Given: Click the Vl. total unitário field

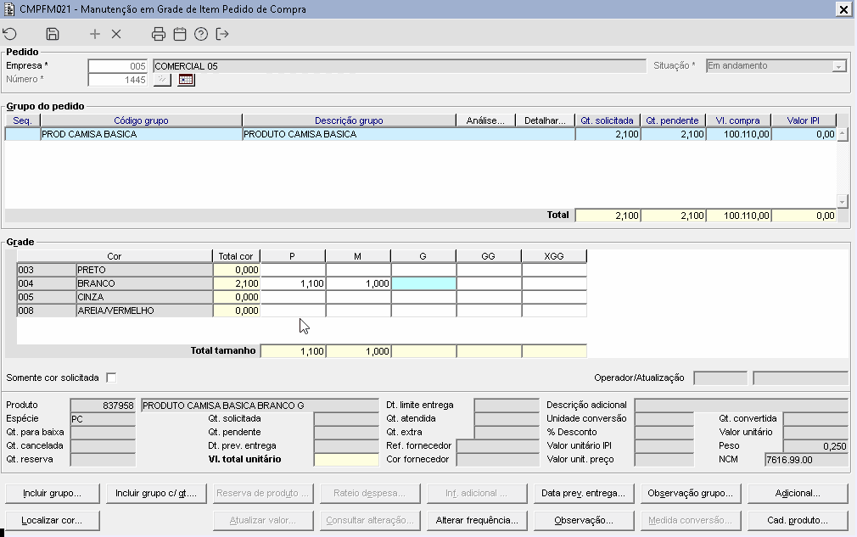Looking at the screenshot, I should tap(346, 460).
